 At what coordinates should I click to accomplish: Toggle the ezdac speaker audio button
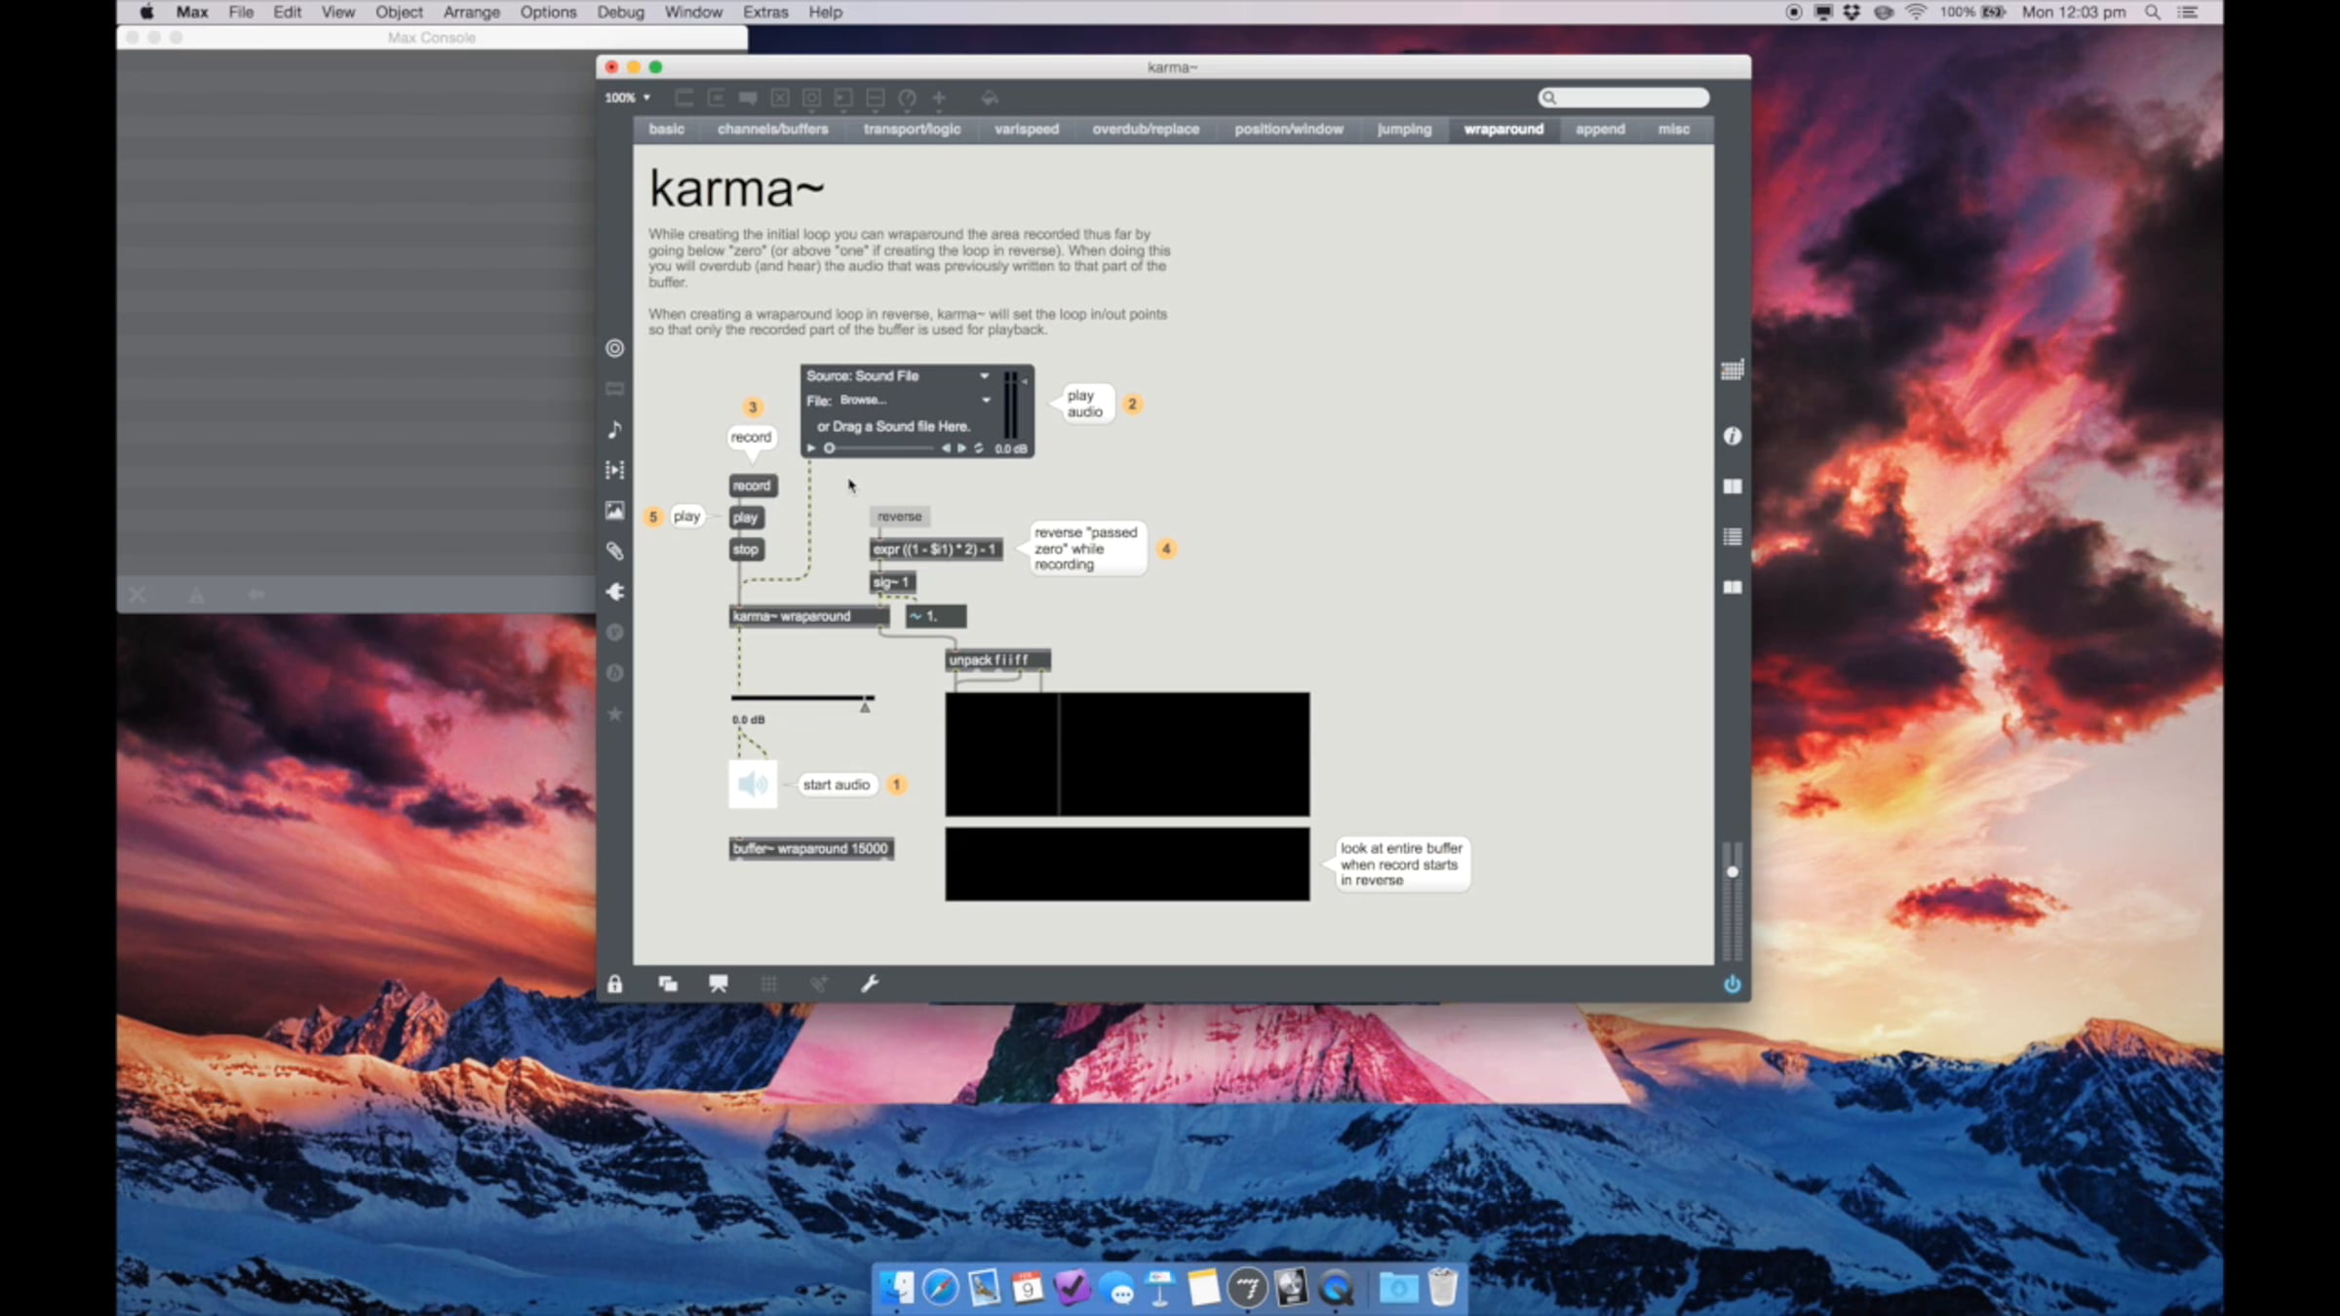coord(753,784)
